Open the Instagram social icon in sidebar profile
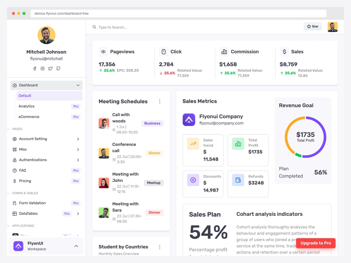The width and height of the screenshot is (351, 263). coord(42,68)
